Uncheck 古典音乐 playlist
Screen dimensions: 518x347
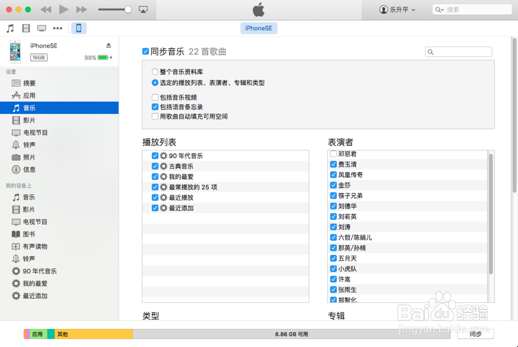coord(154,166)
